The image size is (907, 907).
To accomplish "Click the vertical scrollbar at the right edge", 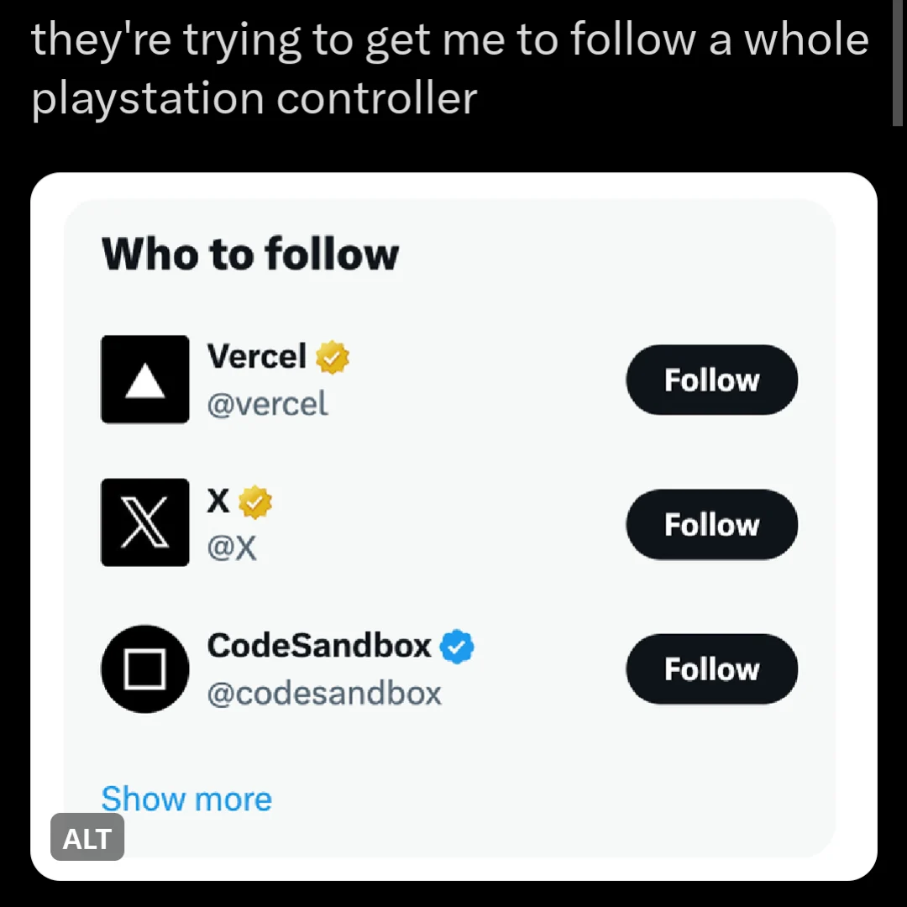I will tap(899, 63).
